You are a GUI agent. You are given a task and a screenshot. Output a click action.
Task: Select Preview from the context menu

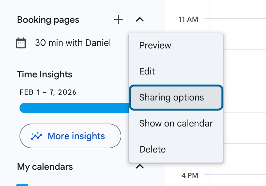point(176,46)
